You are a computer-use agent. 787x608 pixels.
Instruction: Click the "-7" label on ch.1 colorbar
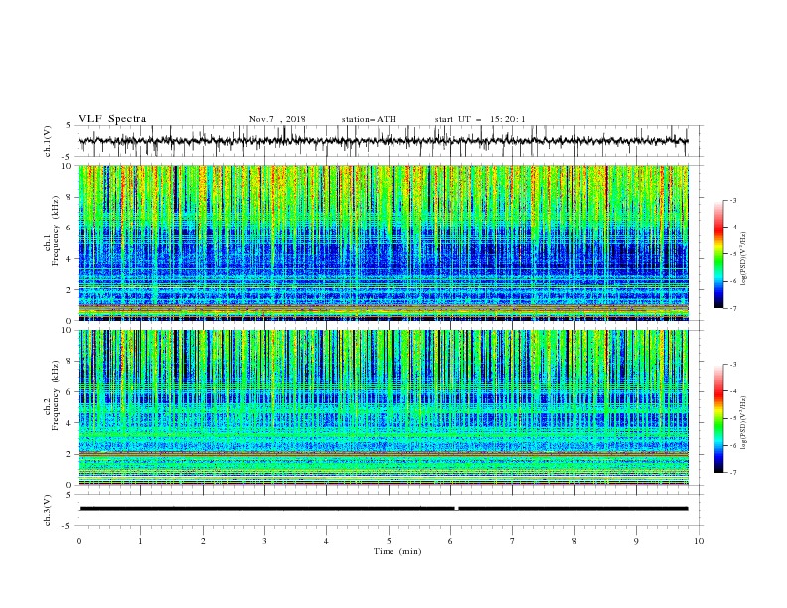(x=732, y=308)
